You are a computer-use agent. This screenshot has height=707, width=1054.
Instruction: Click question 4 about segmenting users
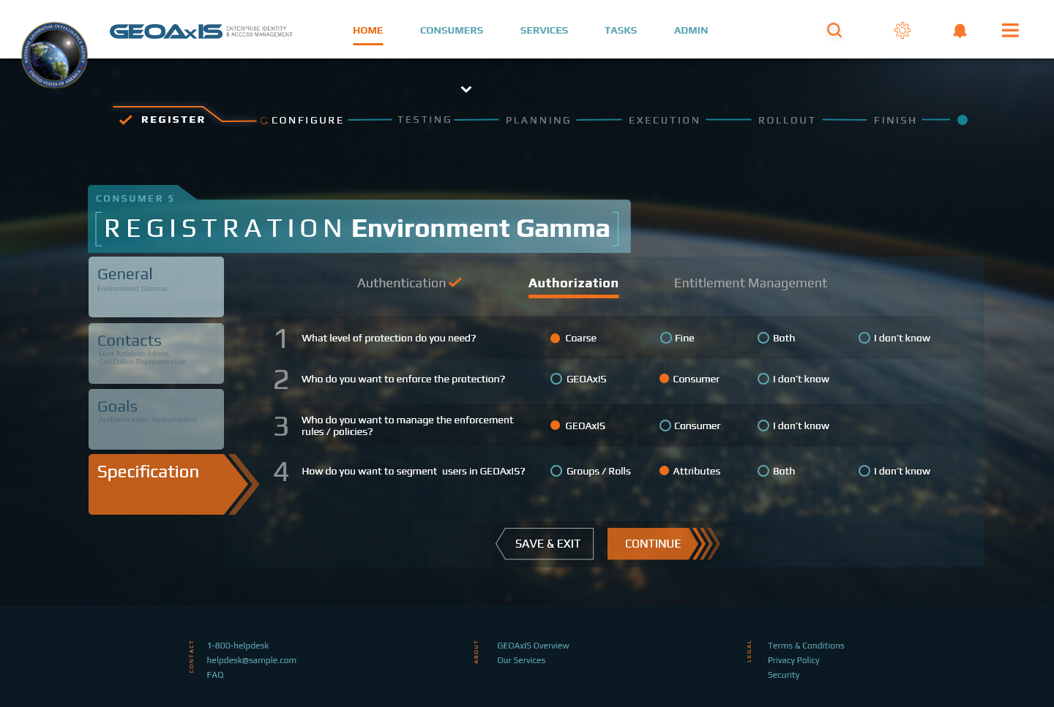pyautogui.click(x=414, y=471)
